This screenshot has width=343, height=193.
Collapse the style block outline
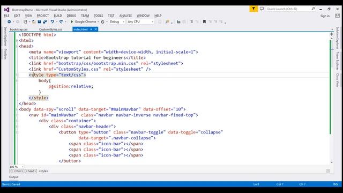(x=17, y=75)
